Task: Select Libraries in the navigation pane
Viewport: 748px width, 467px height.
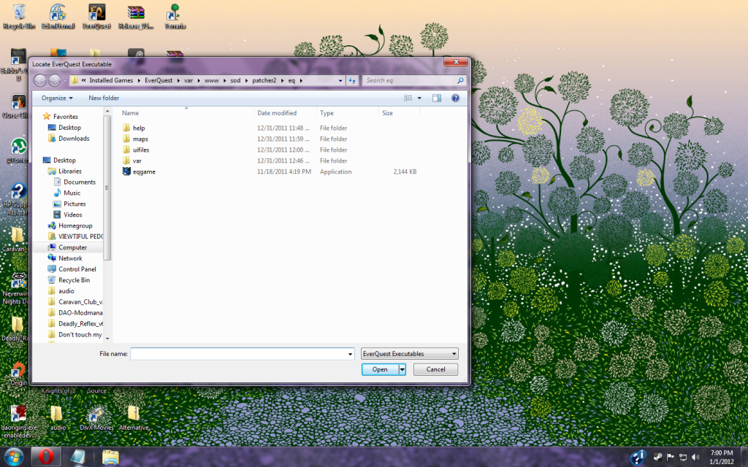Action: point(69,171)
